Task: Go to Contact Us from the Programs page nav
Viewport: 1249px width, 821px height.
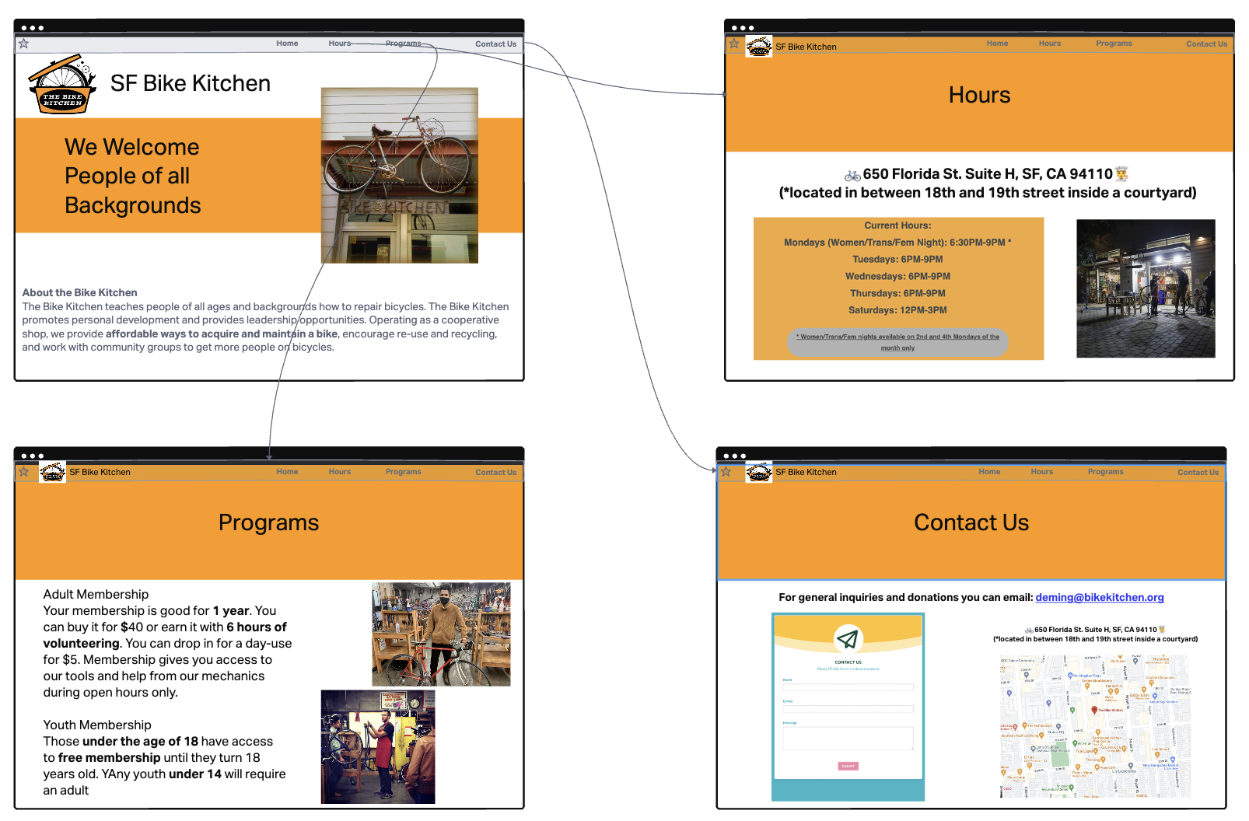Action: [495, 472]
